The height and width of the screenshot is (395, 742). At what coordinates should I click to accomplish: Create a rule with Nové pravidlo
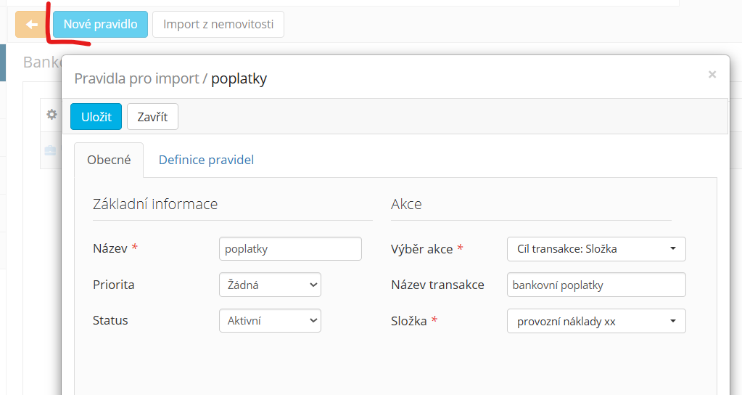point(100,24)
